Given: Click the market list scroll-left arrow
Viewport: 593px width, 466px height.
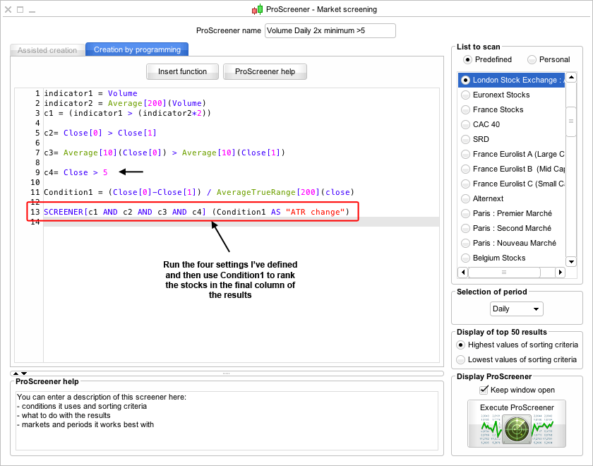Looking at the screenshot, I should pos(463,272).
